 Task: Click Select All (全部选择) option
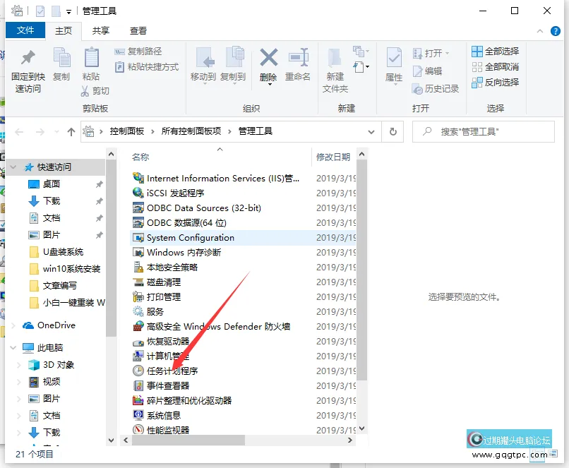tap(494, 51)
